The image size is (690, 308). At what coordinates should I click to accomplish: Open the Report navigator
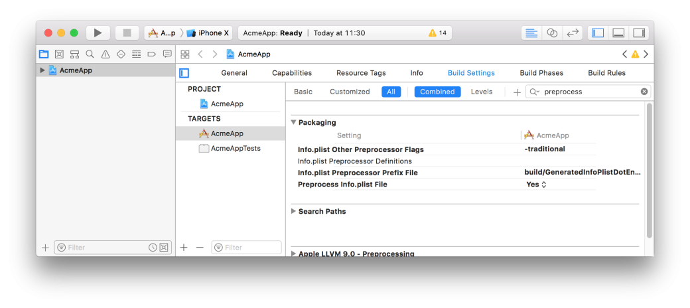click(x=167, y=54)
